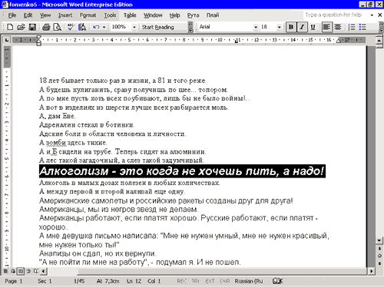Open spelling status icon in status bar
This screenshot has width=384, height=288.
click(277, 281)
